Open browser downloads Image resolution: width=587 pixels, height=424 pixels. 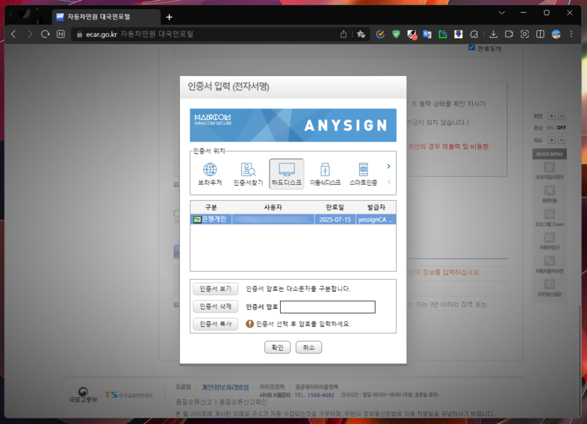coord(493,35)
